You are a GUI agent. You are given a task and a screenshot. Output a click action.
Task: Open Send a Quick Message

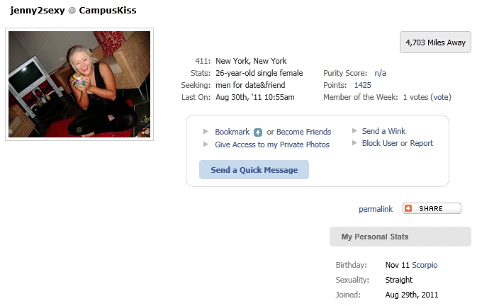(x=254, y=170)
